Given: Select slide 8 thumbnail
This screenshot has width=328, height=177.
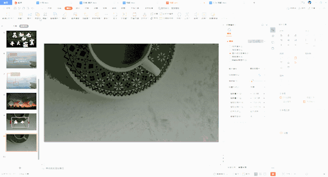Looking at the screenshot, I should click(x=22, y=101).
